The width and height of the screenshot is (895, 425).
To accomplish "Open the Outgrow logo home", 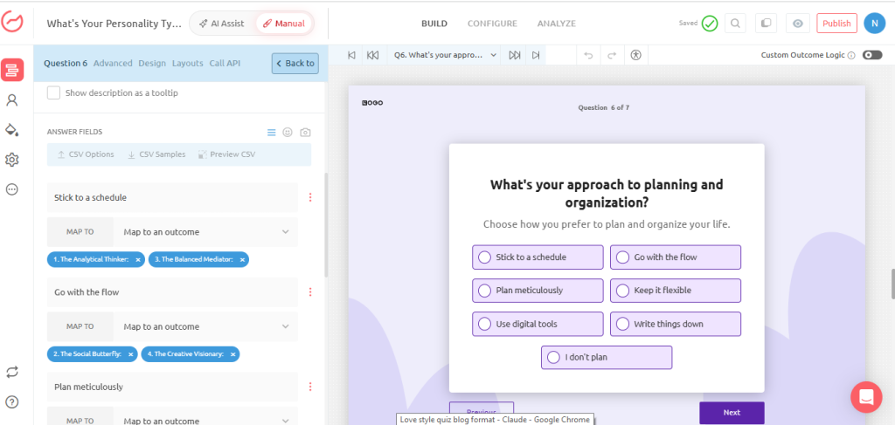I will (x=12, y=22).
